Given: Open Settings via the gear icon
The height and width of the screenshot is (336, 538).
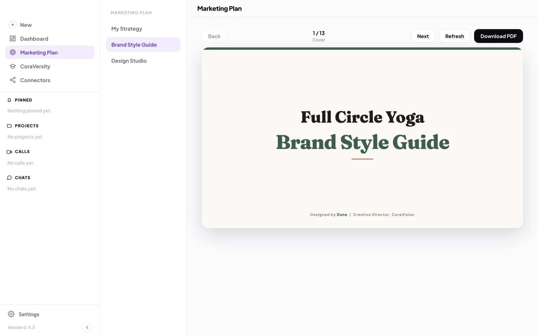Looking at the screenshot, I should tap(11, 314).
